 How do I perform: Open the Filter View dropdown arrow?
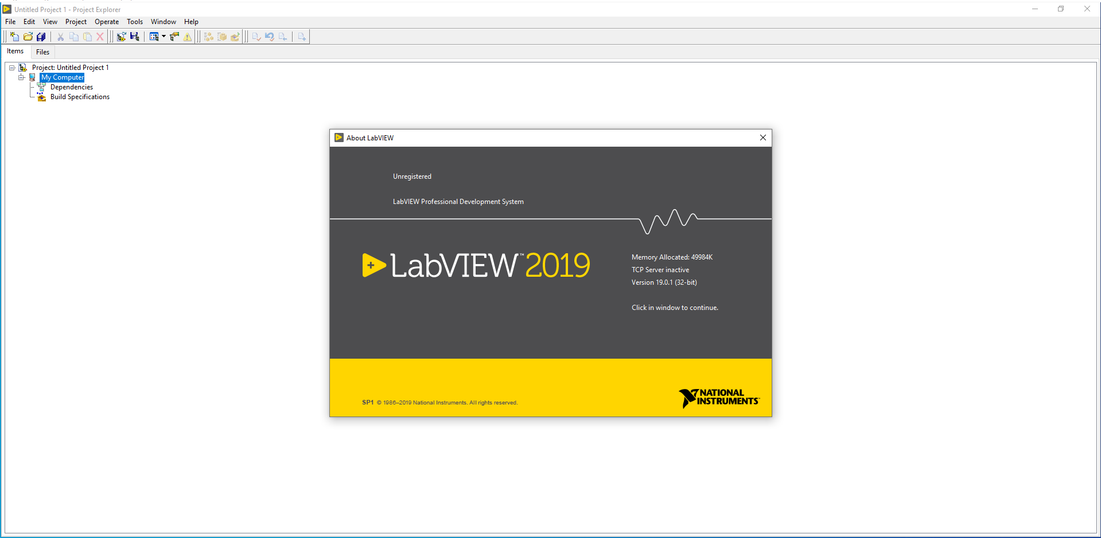coord(164,37)
